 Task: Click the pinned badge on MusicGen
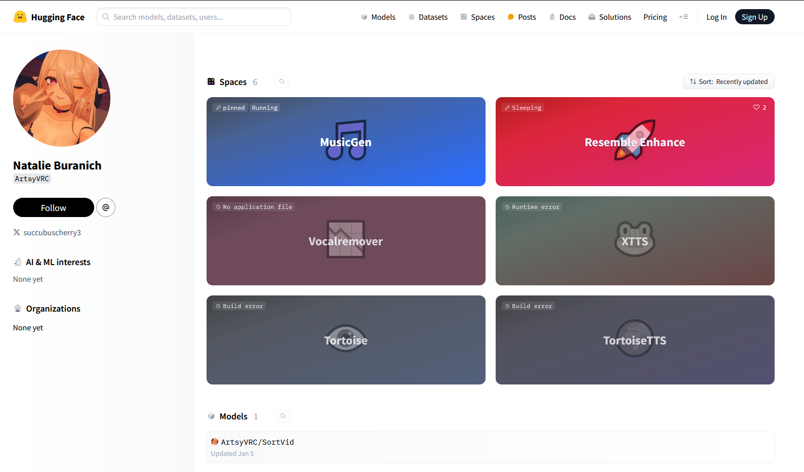pyautogui.click(x=230, y=108)
